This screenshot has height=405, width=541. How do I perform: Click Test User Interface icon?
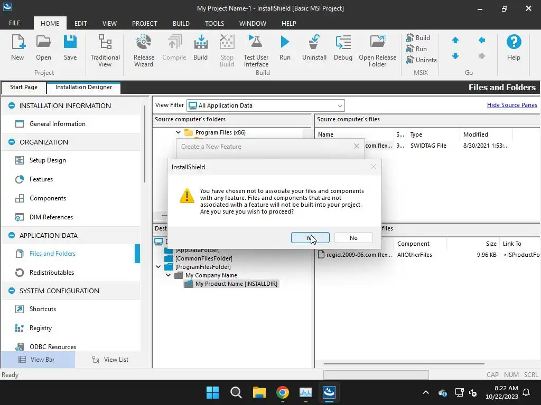coord(256,51)
